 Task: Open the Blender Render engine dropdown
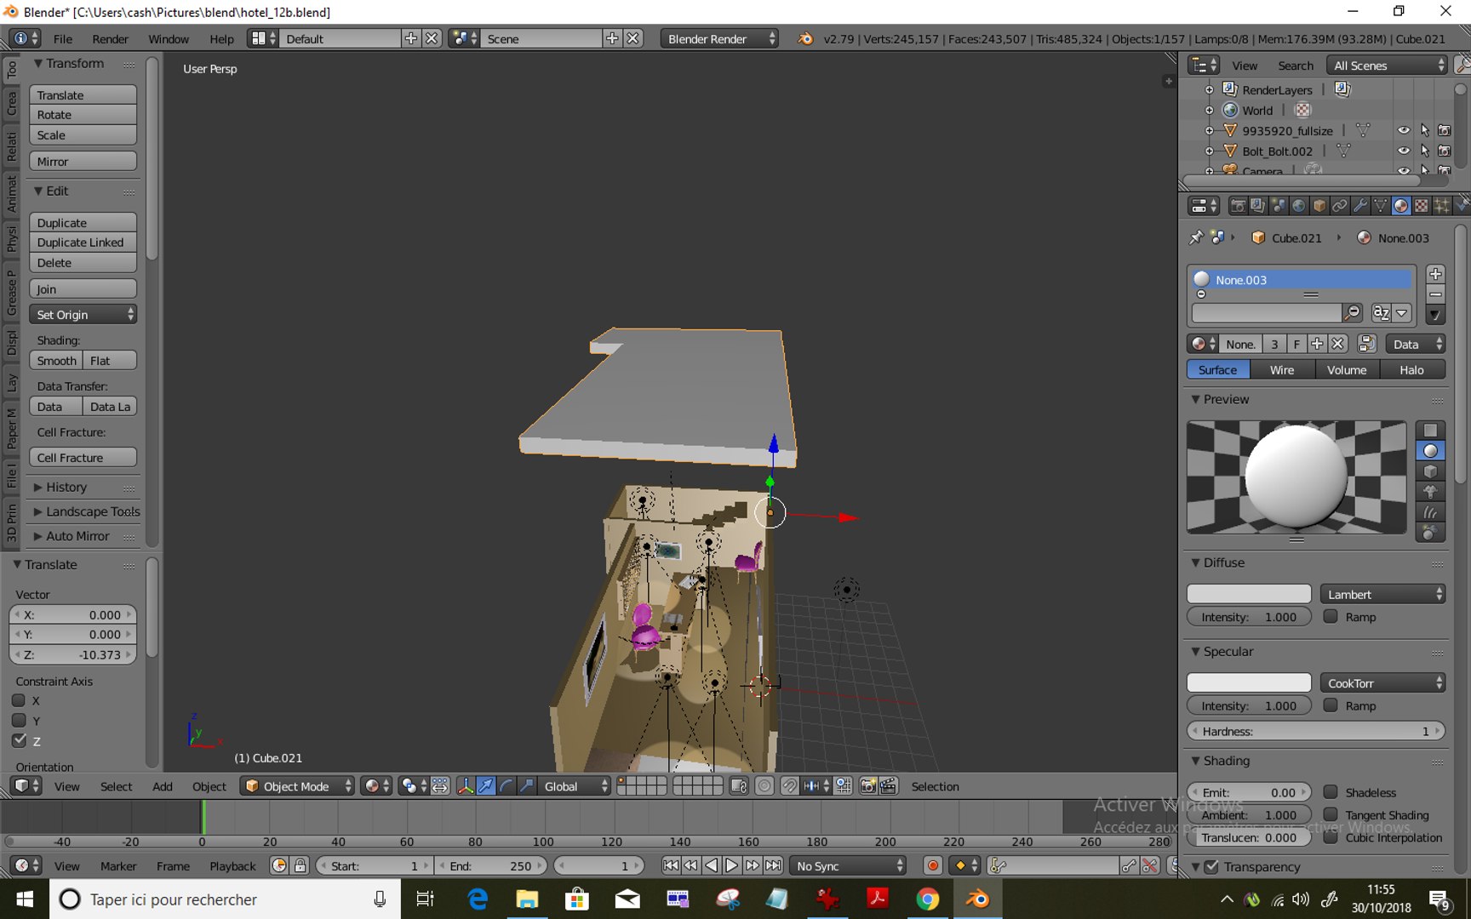pyautogui.click(x=719, y=38)
